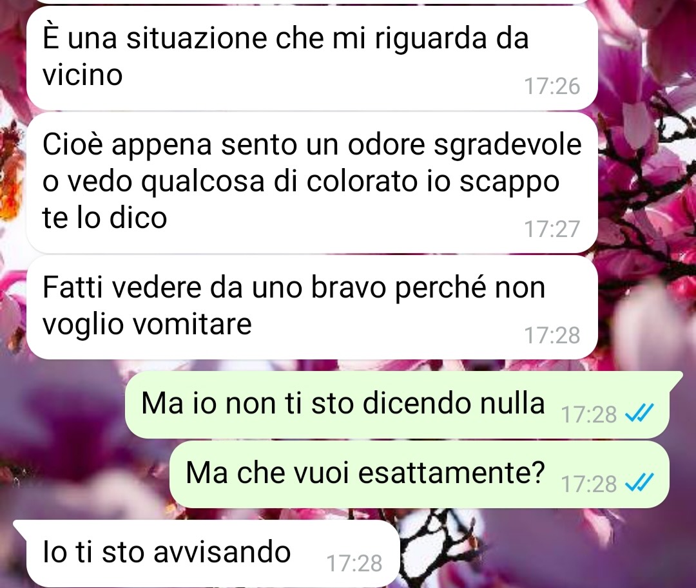This screenshot has width=696, height=588.
Task: Click the blue read-receipt ticks on 'Ma io non ti sto dicendo nulla'
Action: [x=639, y=413]
